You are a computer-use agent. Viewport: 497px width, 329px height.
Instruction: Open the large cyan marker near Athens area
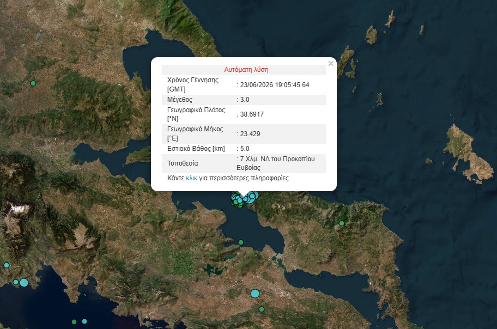[x=255, y=294]
